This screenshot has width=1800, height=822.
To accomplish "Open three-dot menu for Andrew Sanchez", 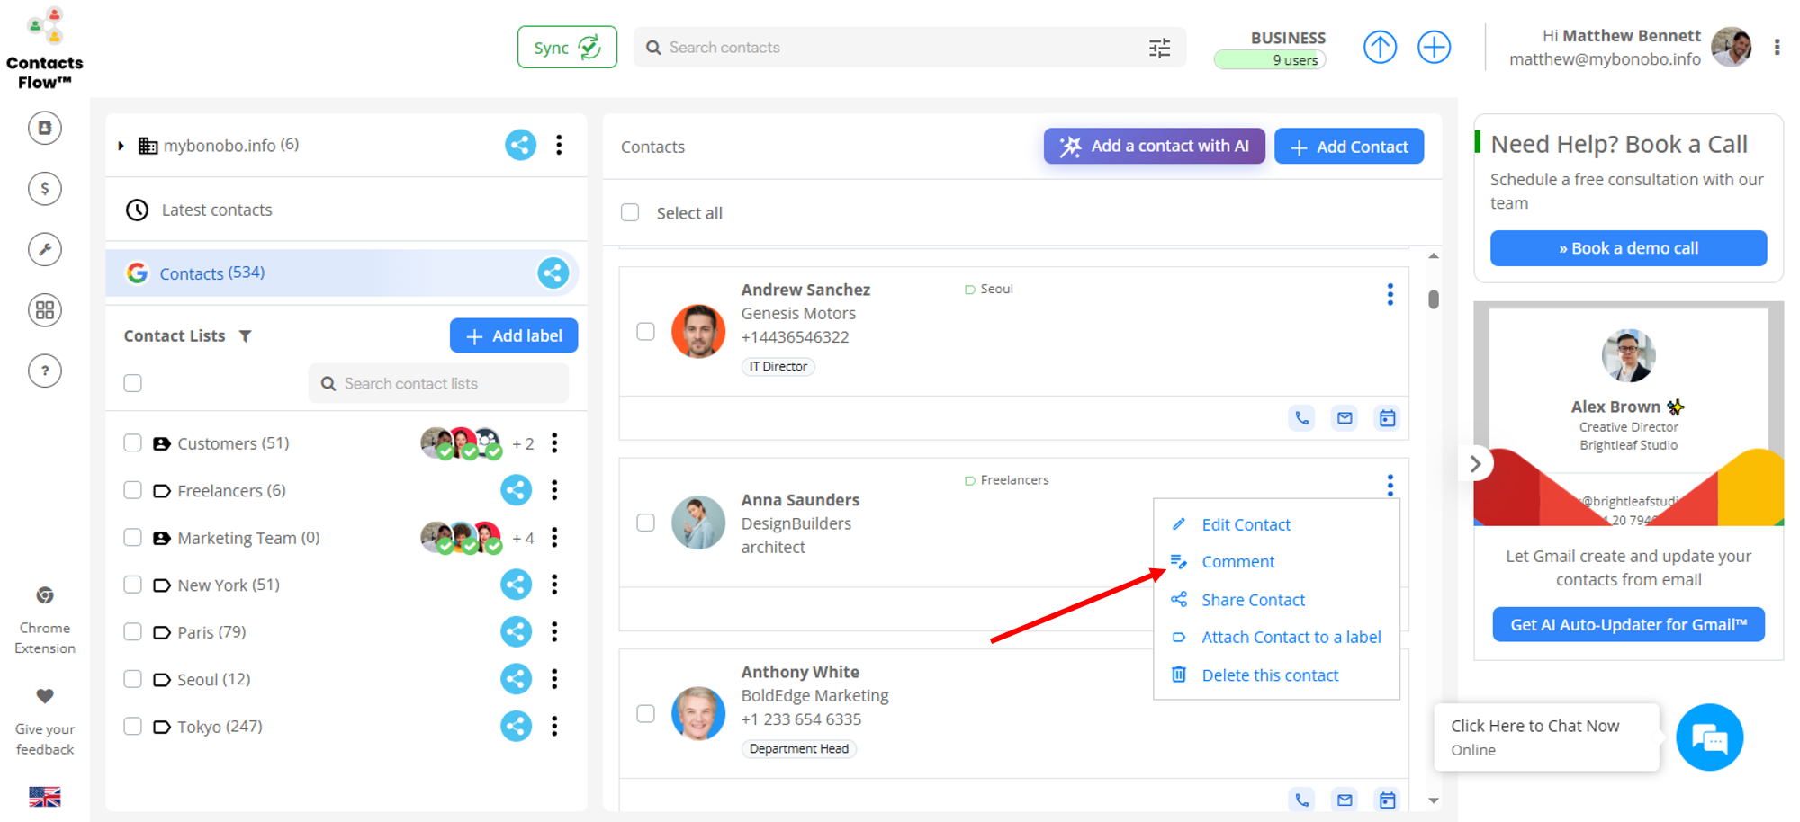I will [1390, 294].
